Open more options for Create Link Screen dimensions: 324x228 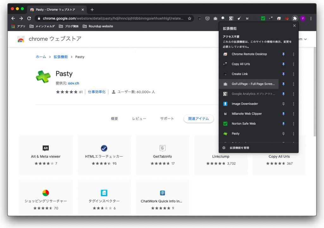[x=293, y=74]
